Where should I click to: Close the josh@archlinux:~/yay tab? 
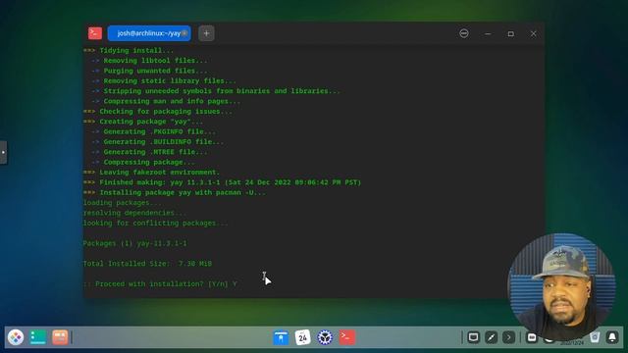point(184,33)
